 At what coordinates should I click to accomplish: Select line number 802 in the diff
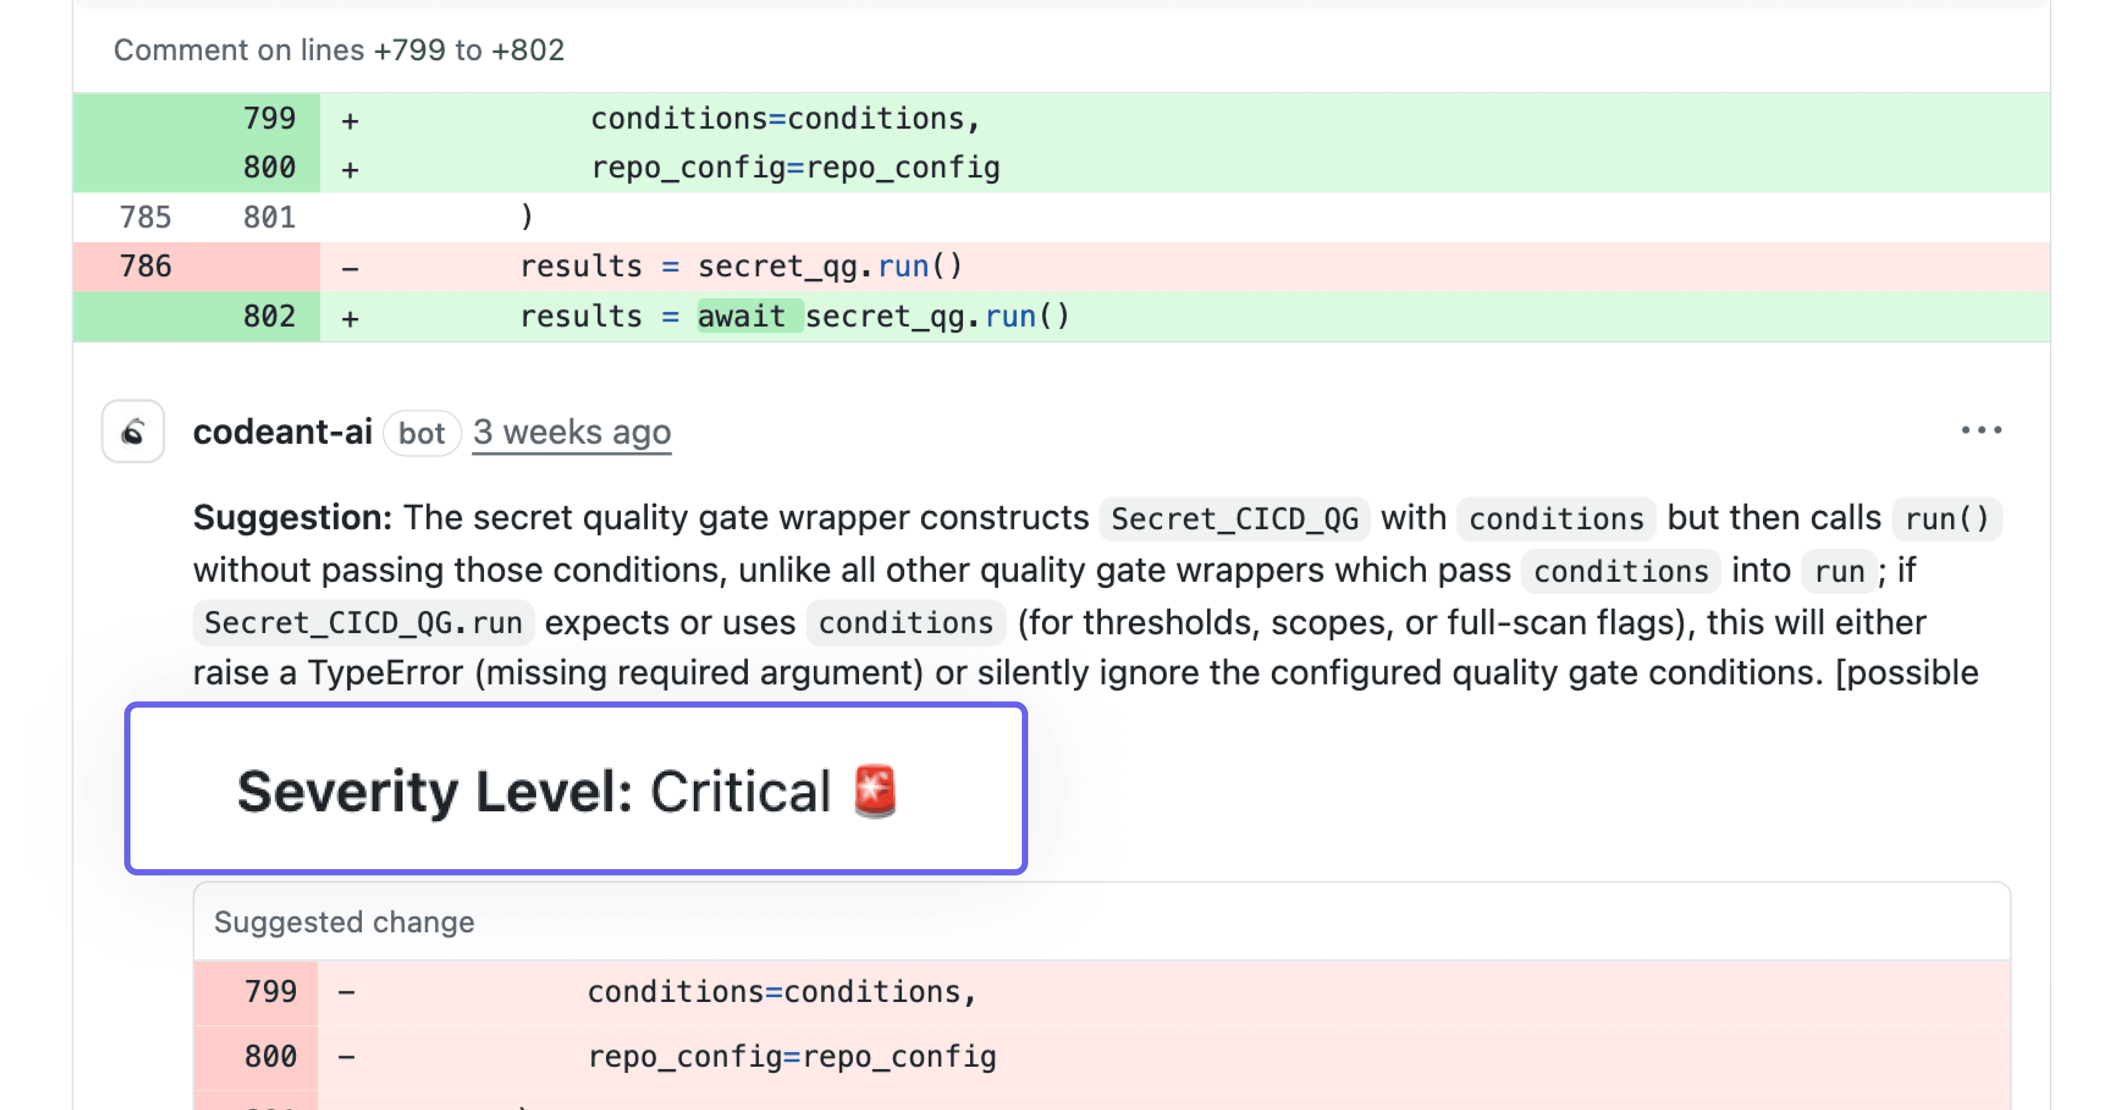(271, 316)
